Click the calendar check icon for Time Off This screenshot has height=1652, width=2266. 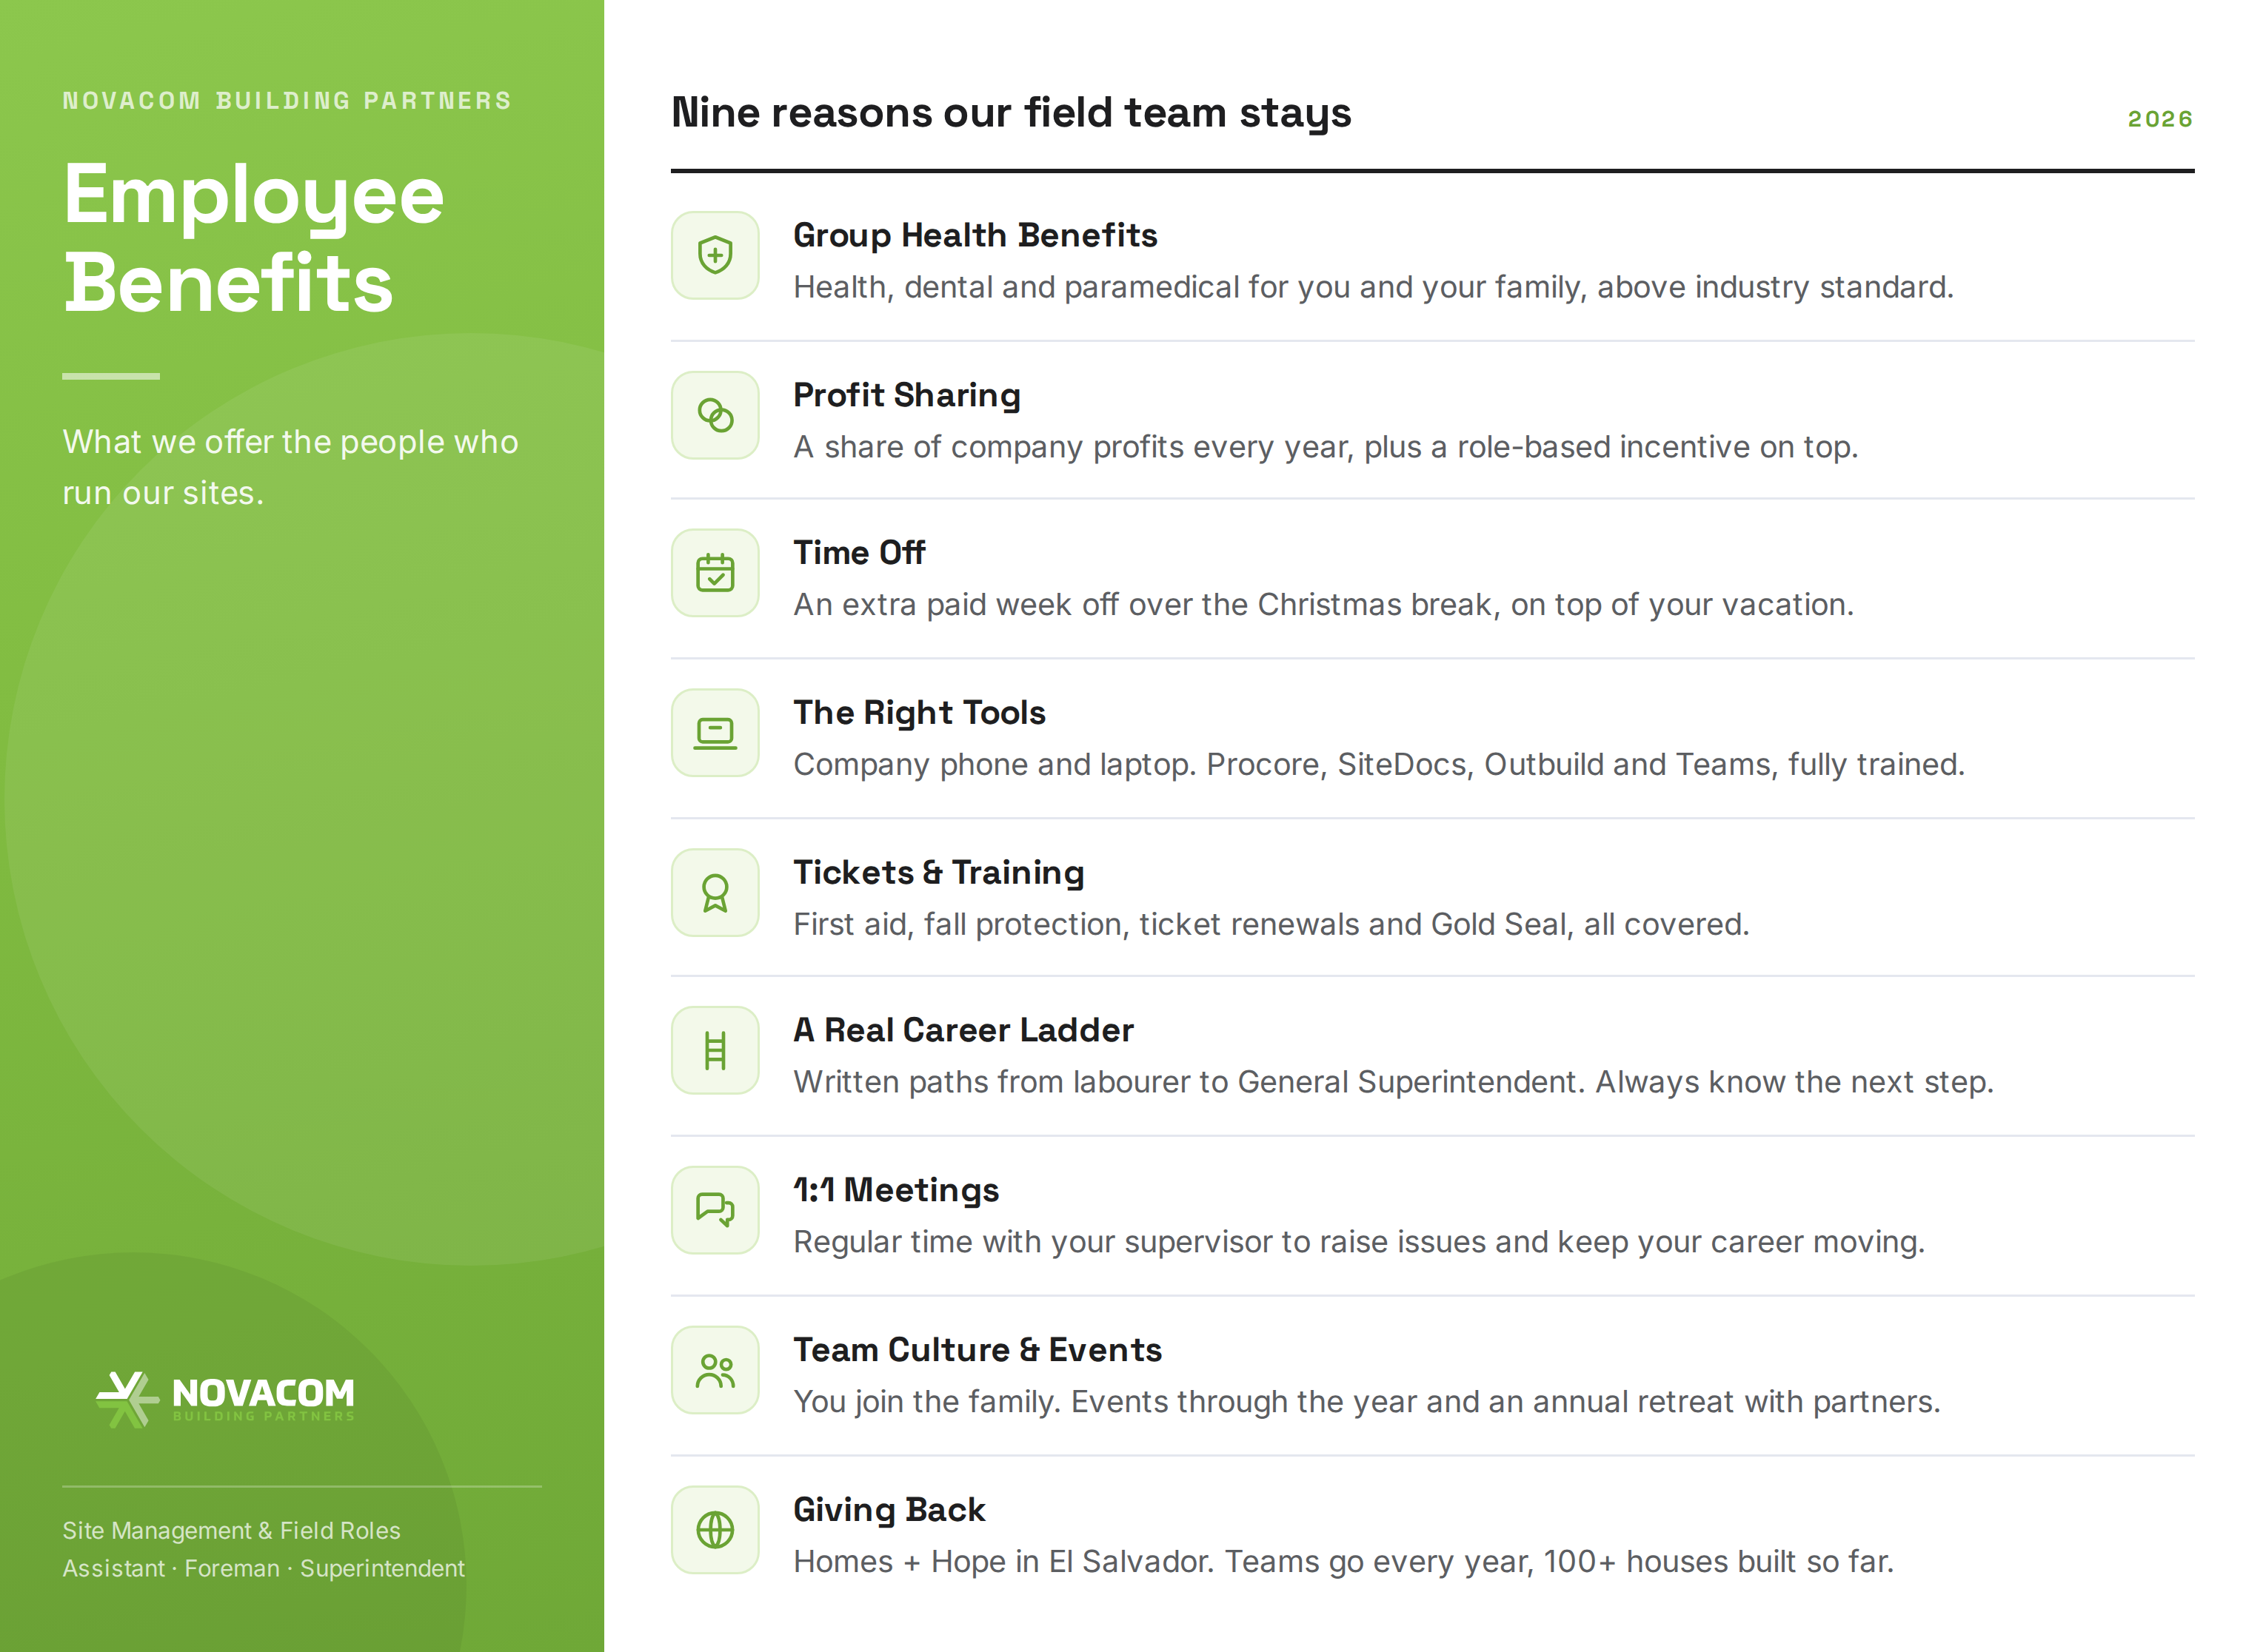click(x=715, y=573)
